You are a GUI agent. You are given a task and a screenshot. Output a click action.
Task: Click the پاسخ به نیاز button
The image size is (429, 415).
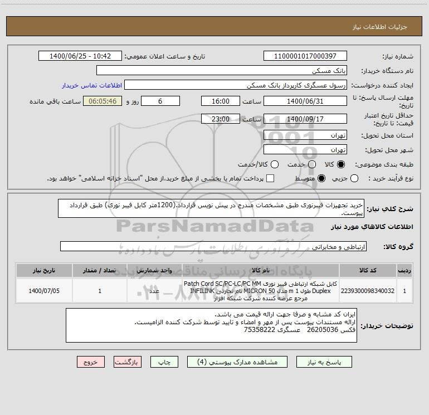pyautogui.click(x=324, y=362)
